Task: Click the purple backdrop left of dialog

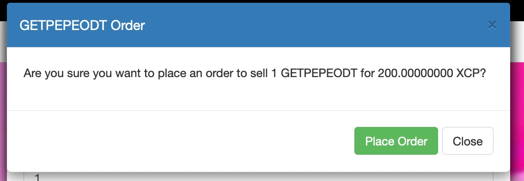Action: pos(3,117)
